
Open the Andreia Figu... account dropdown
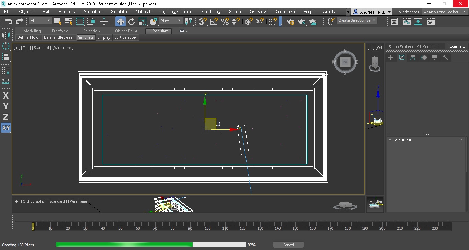point(372,12)
